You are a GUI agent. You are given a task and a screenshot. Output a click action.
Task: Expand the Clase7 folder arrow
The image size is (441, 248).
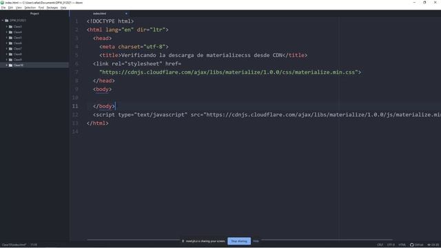(6, 49)
